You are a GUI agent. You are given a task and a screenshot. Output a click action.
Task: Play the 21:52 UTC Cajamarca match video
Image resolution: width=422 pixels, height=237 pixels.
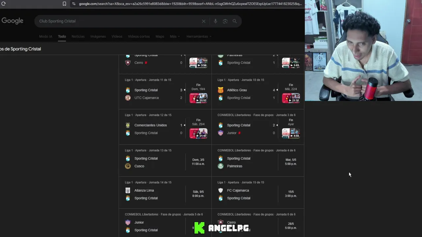pos(198,98)
